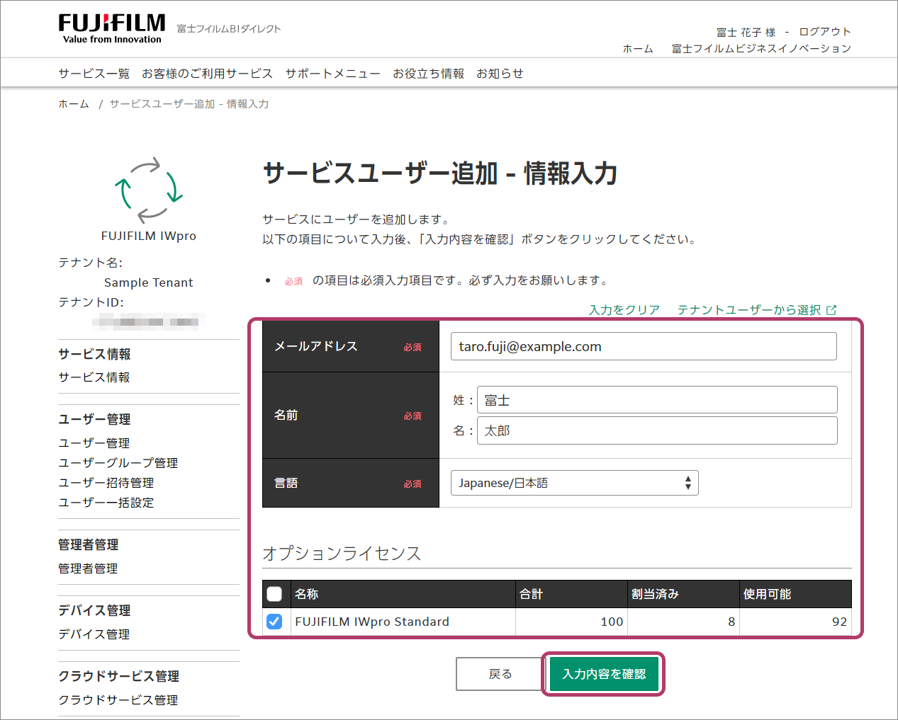The width and height of the screenshot is (898, 720).
Task: Click ホーム link in the top-right header
Action: click(638, 49)
